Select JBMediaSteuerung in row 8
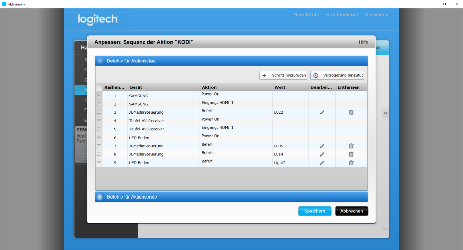 click(163, 154)
